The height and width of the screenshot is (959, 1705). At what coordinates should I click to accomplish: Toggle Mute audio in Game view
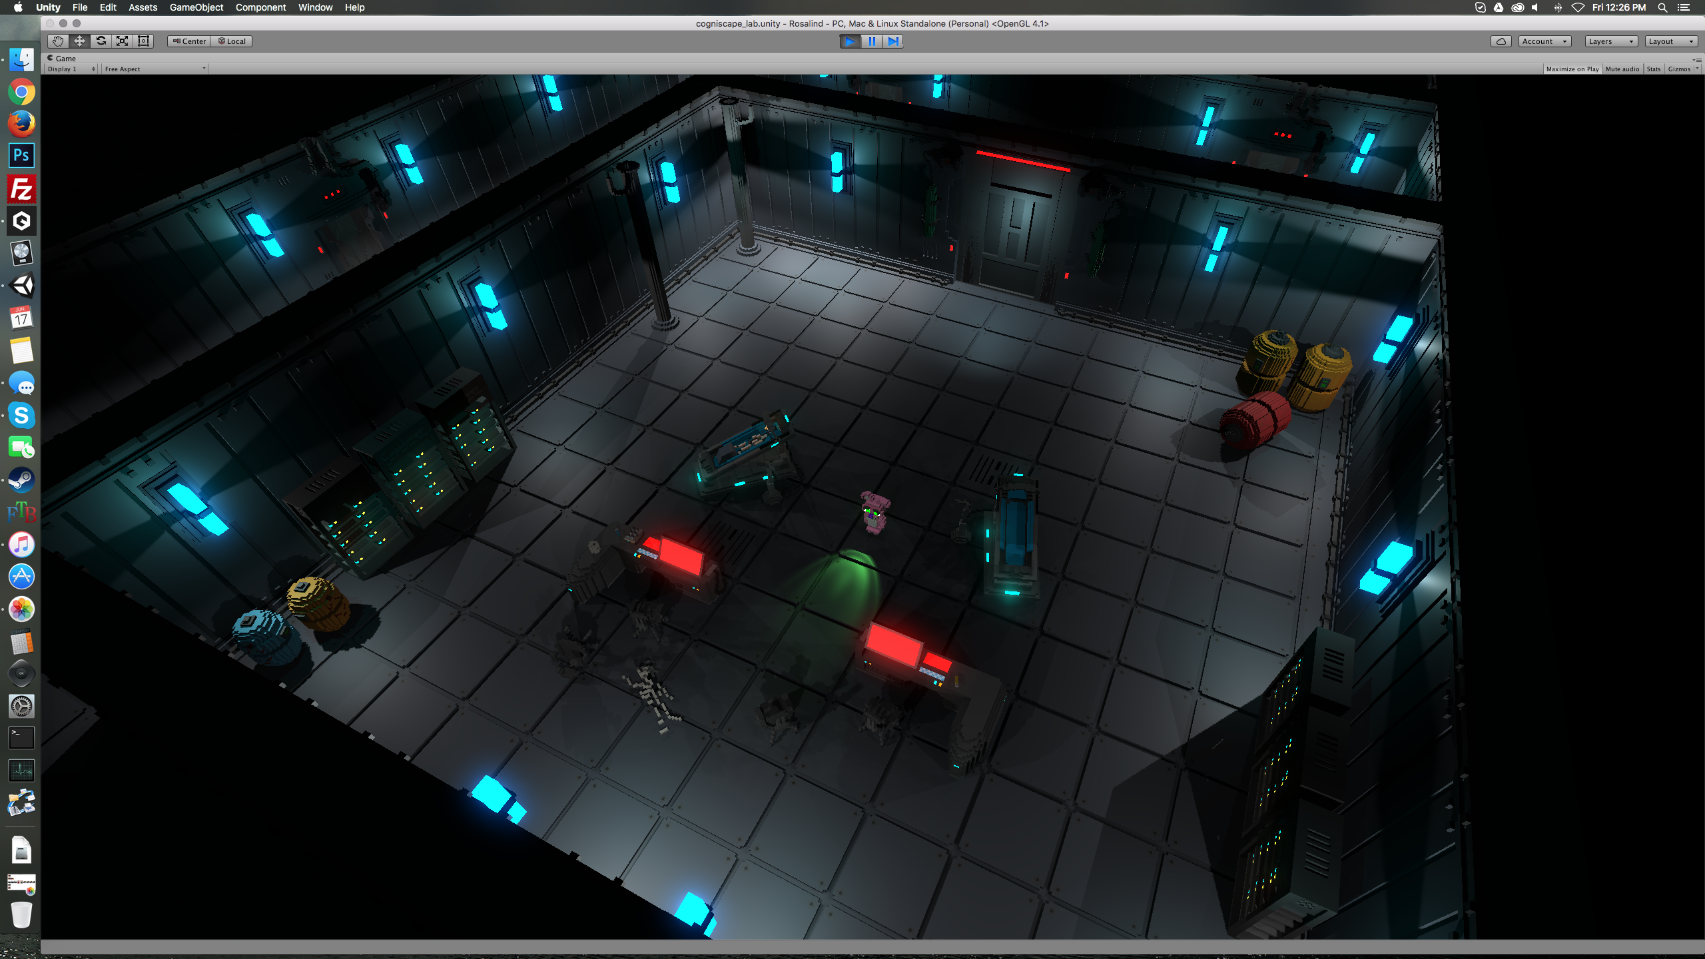click(x=1622, y=69)
